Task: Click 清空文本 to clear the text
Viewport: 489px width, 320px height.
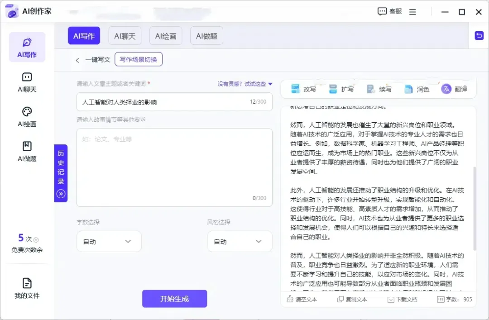Action: [x=302, y=299]
